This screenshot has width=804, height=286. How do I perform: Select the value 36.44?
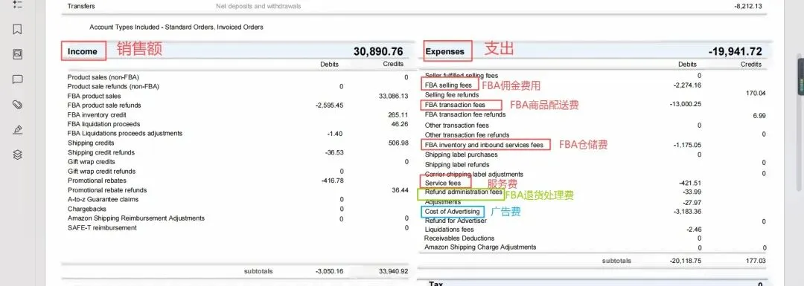(400, 190)
